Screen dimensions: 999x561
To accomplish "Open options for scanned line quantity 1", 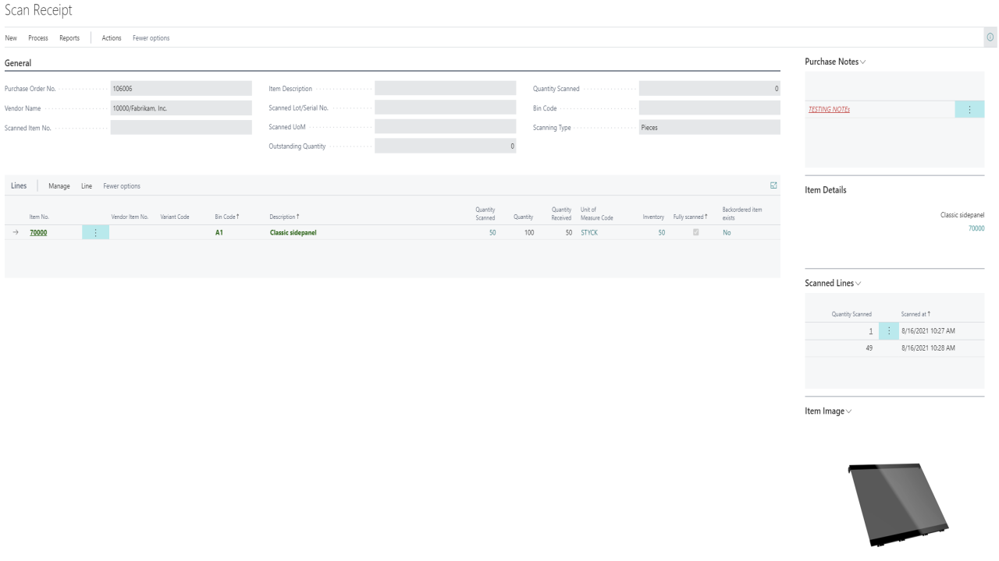I will click(889, 331).
